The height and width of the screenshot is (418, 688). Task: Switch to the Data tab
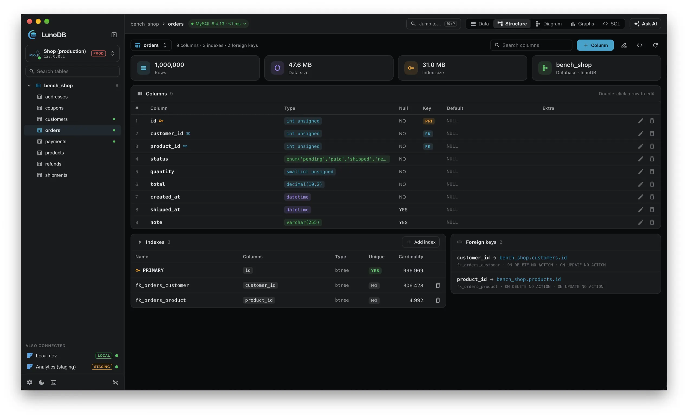[x=480, y=24]
